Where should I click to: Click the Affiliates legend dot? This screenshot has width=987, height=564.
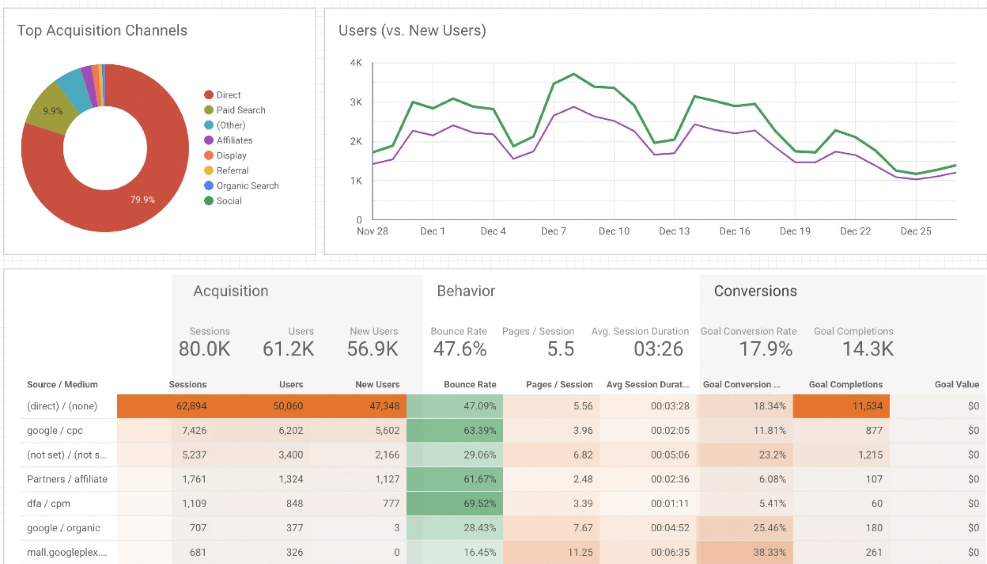[x=209, y=140]
